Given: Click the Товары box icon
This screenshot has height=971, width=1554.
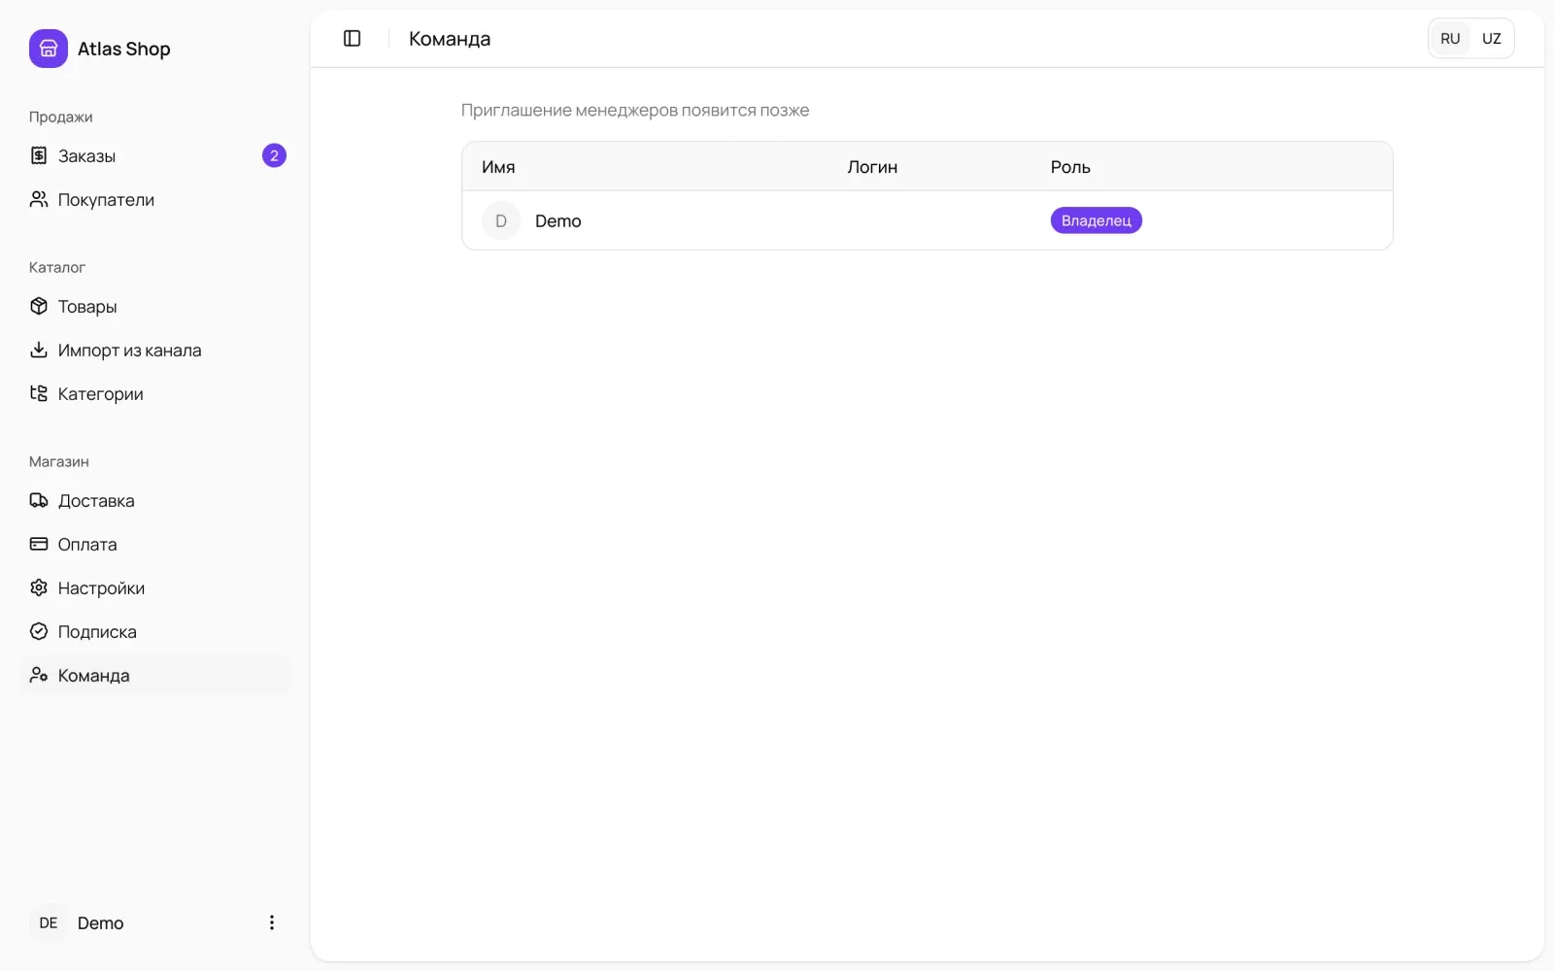Looking at the screenshot, I should (39, 306).
